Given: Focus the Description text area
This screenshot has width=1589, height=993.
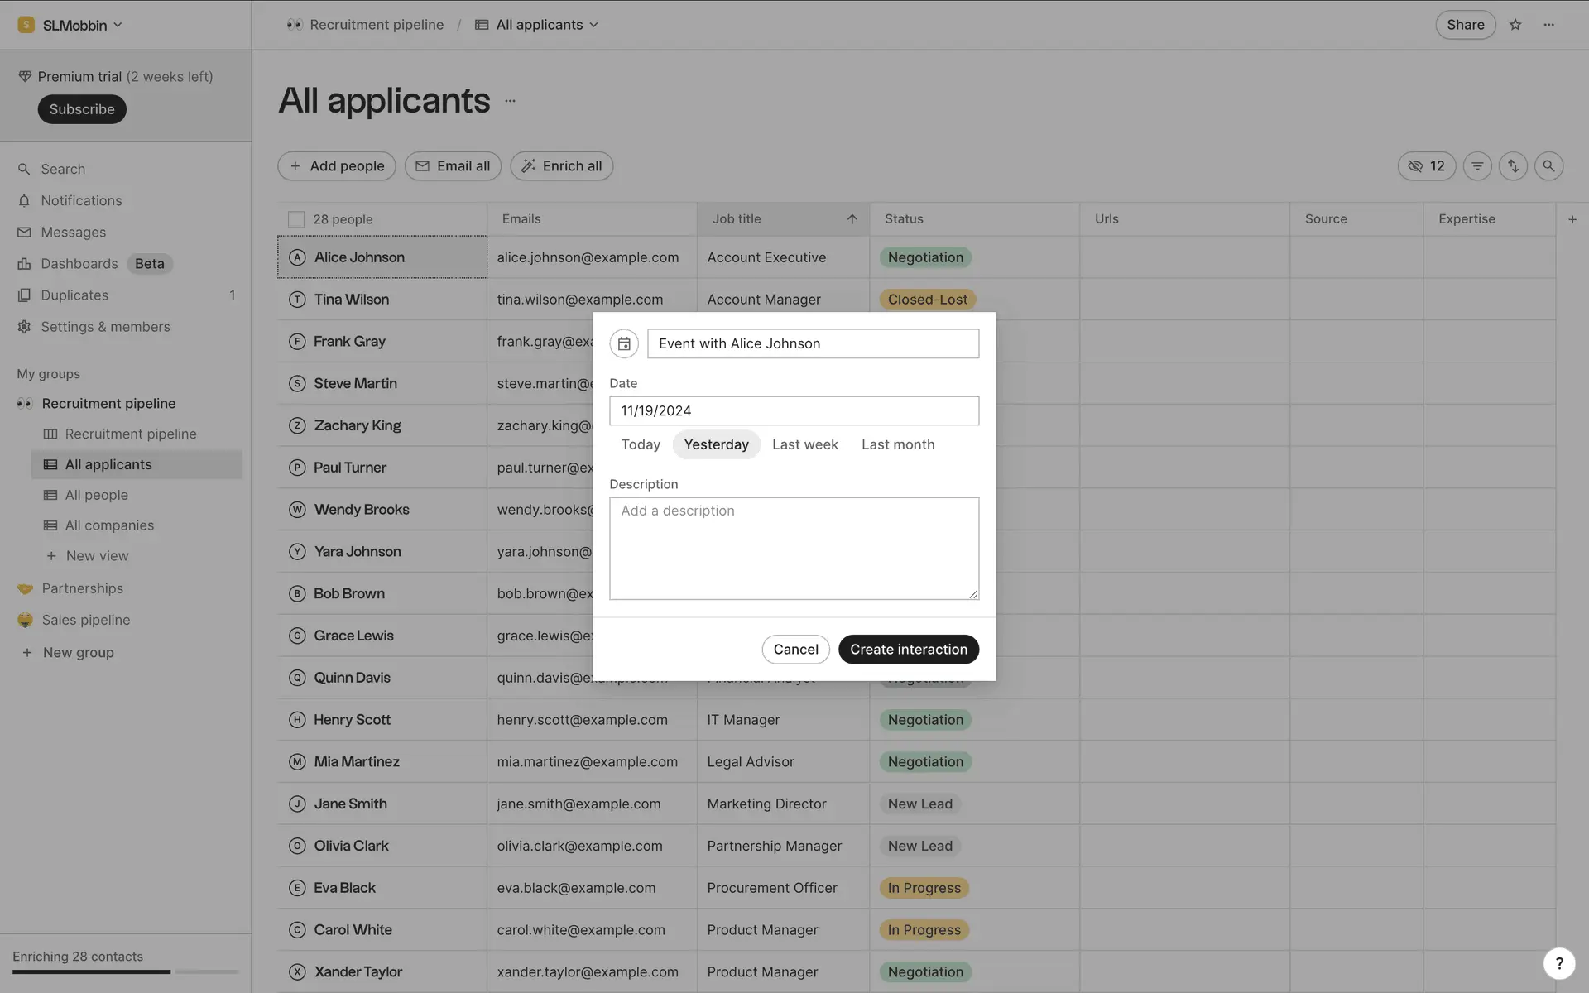Looking at the screenshot, I should [x=794, y=548].
